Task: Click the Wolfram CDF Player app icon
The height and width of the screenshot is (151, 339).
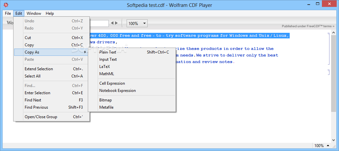Action: pyautogui.click(x=6, y=5)
